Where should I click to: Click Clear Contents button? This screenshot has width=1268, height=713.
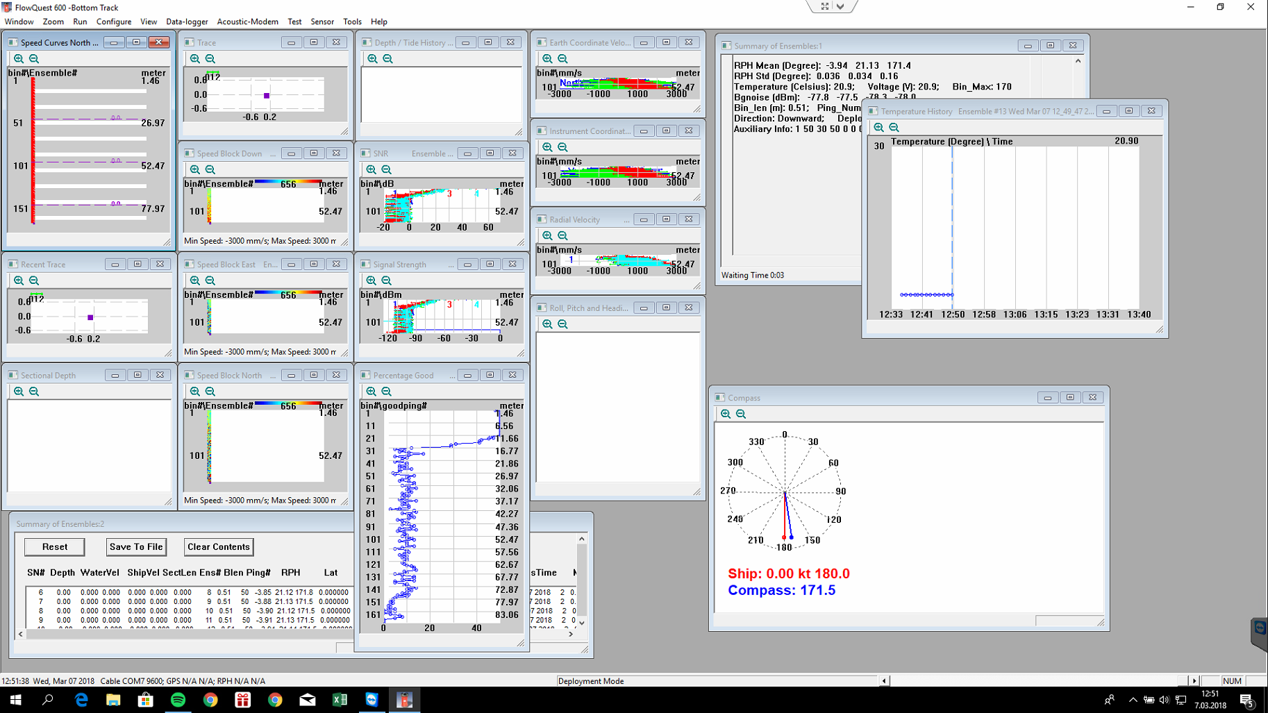219,547
